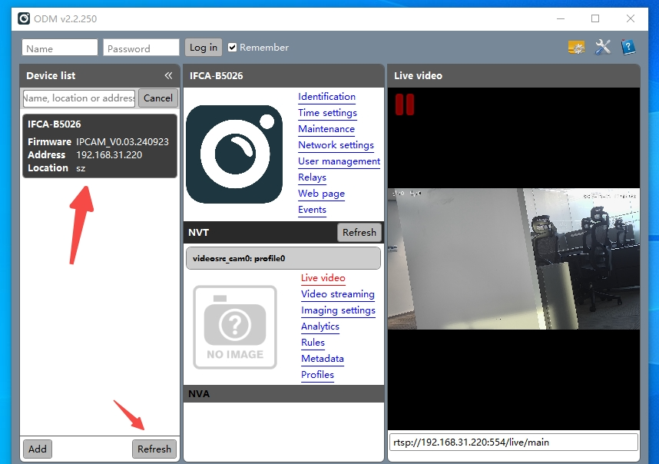The width and height of the screenshot is (659, 464).
Task: Click the live video camera feed
Action: 514,258
